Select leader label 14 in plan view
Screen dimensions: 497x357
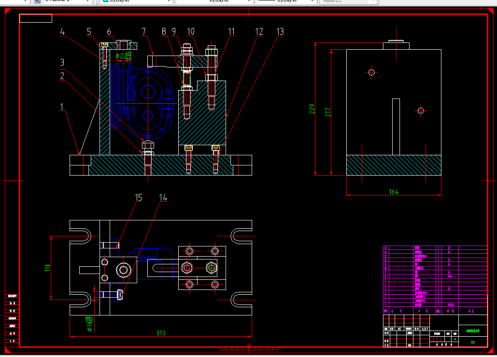click(163, 197)
